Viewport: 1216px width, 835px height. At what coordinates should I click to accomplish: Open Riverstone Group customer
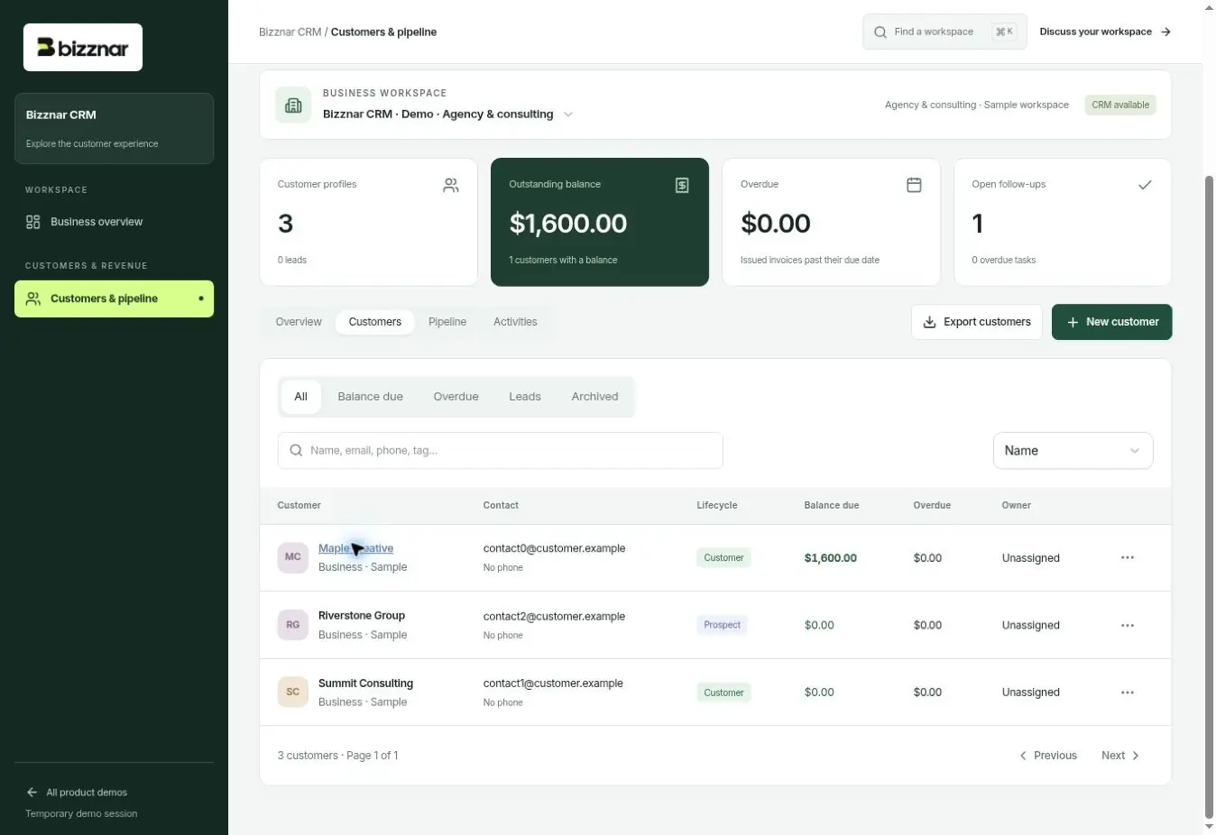[x=362, y=616]
